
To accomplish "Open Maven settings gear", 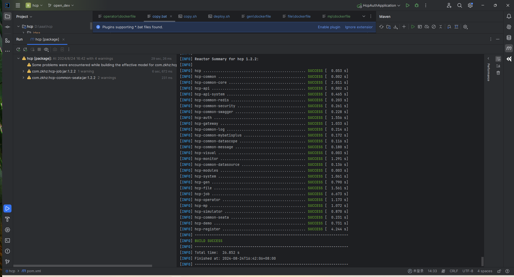I will tap(465, 27).
